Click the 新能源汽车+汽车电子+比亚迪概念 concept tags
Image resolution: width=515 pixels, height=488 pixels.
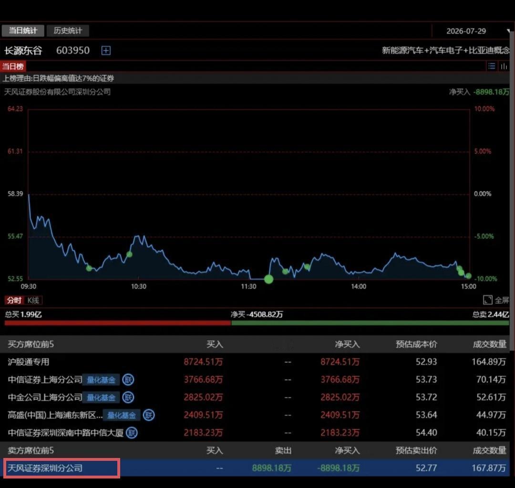446,50
